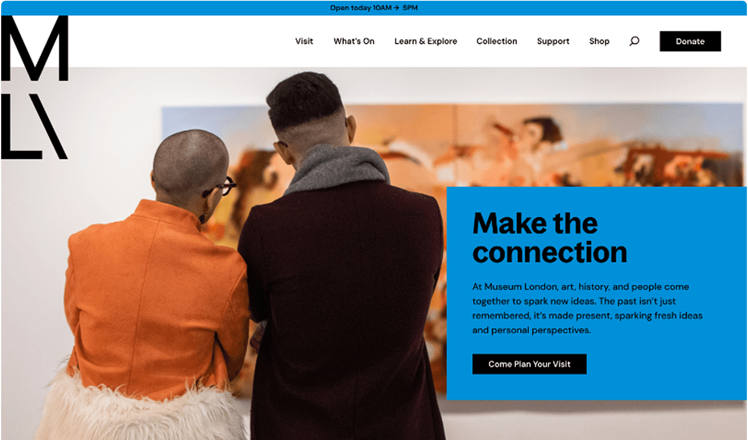Click the blue Make the connection panel

[596, 294]
